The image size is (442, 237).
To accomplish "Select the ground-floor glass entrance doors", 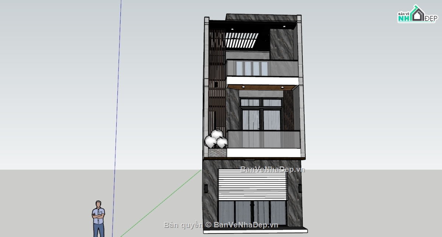I will pyautogui.click(x=252, y=213).
